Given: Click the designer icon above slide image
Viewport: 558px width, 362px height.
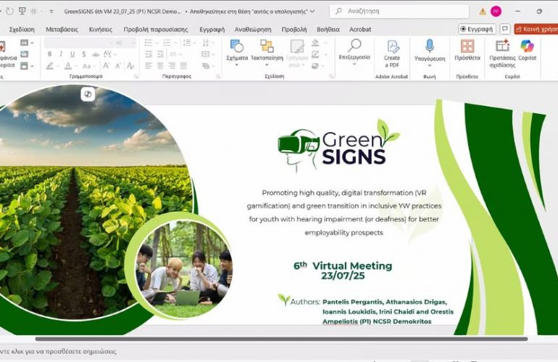Looking at the screenshot, I should click(88, 94).
